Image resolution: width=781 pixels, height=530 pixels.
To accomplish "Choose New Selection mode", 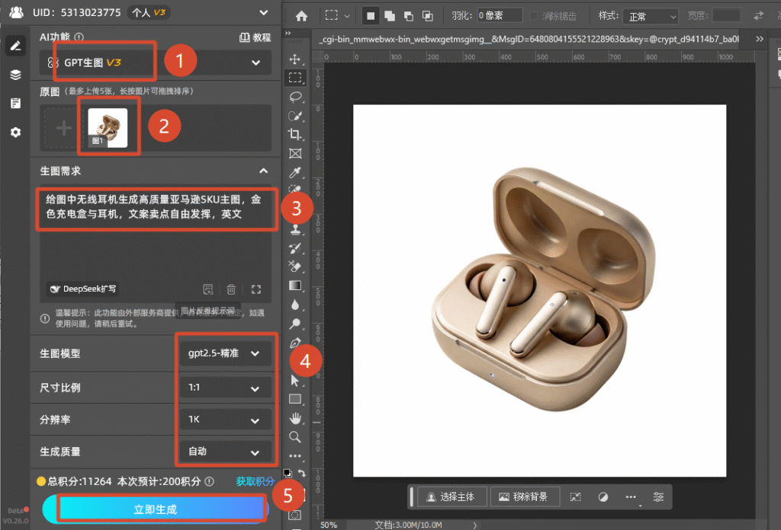I will tap(370, 16).
